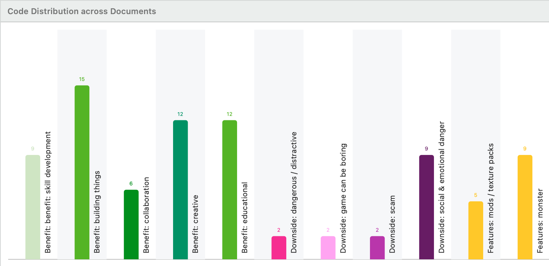Click the dark green collaboration bar

(131, 224)
